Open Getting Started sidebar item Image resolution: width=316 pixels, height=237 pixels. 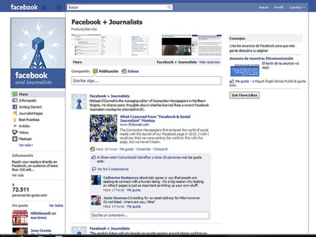[x=30, y=107]
